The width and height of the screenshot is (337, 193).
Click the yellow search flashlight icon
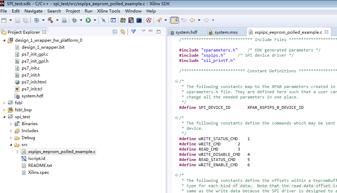(159, 20)
